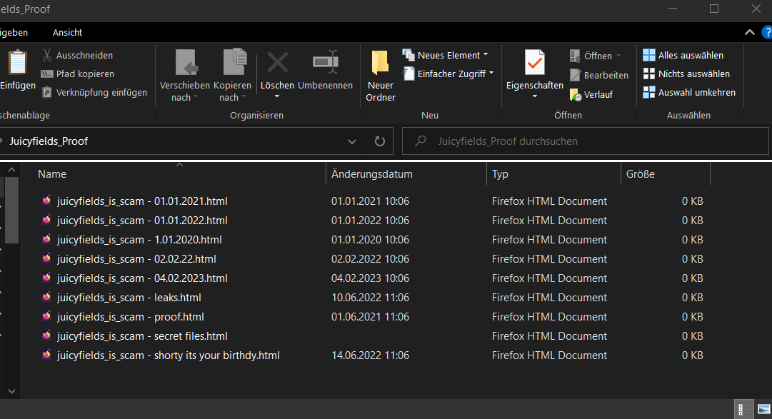Click the Verschieben nach icon

point(186,63)
